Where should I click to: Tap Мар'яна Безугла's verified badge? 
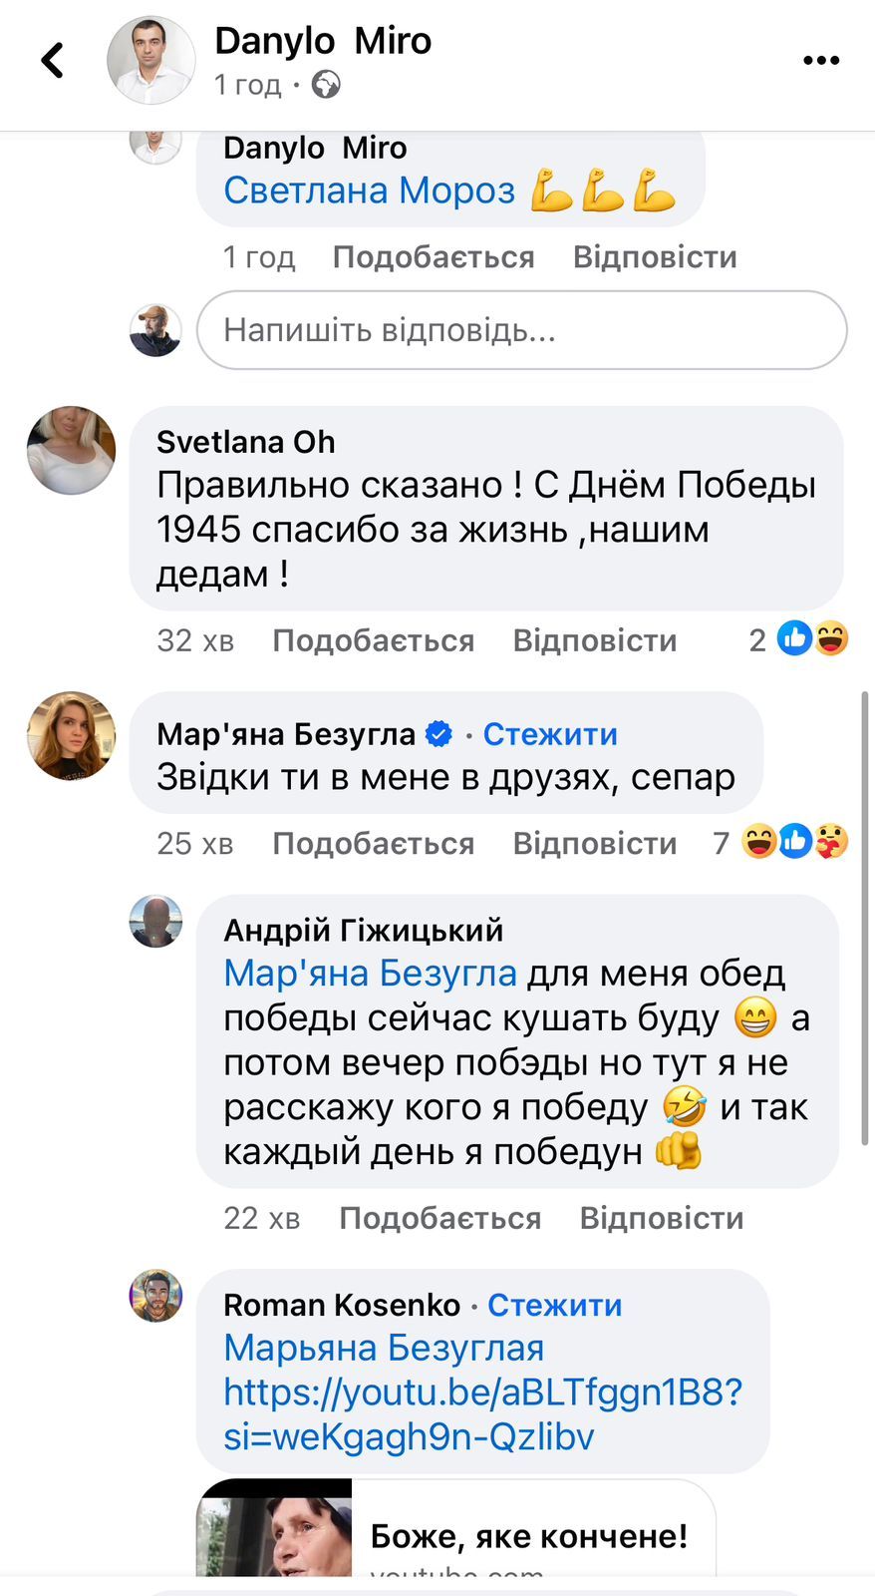pos(438,734)
